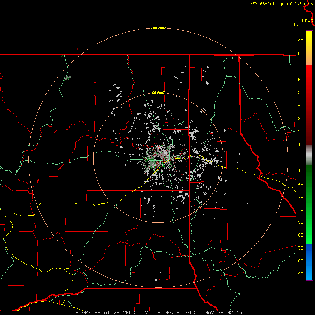
Task: Click the bright green segment of the color bar
Action: [x=309, y=204]
